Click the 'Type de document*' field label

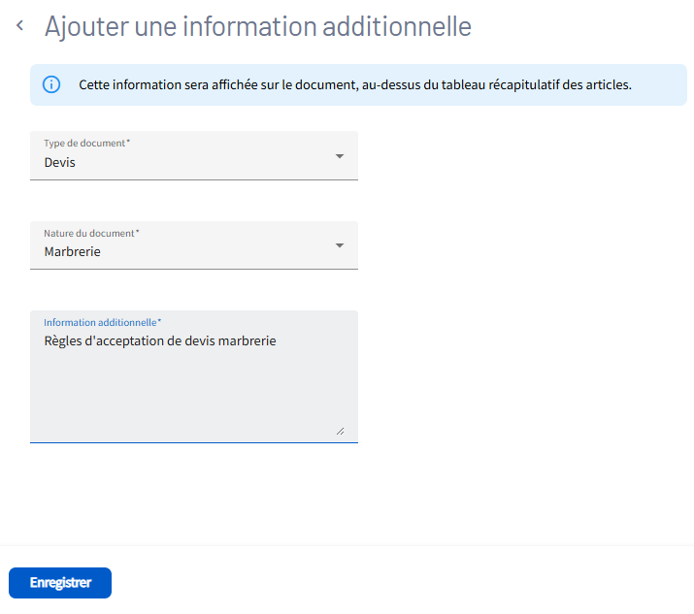pos(86,143)
